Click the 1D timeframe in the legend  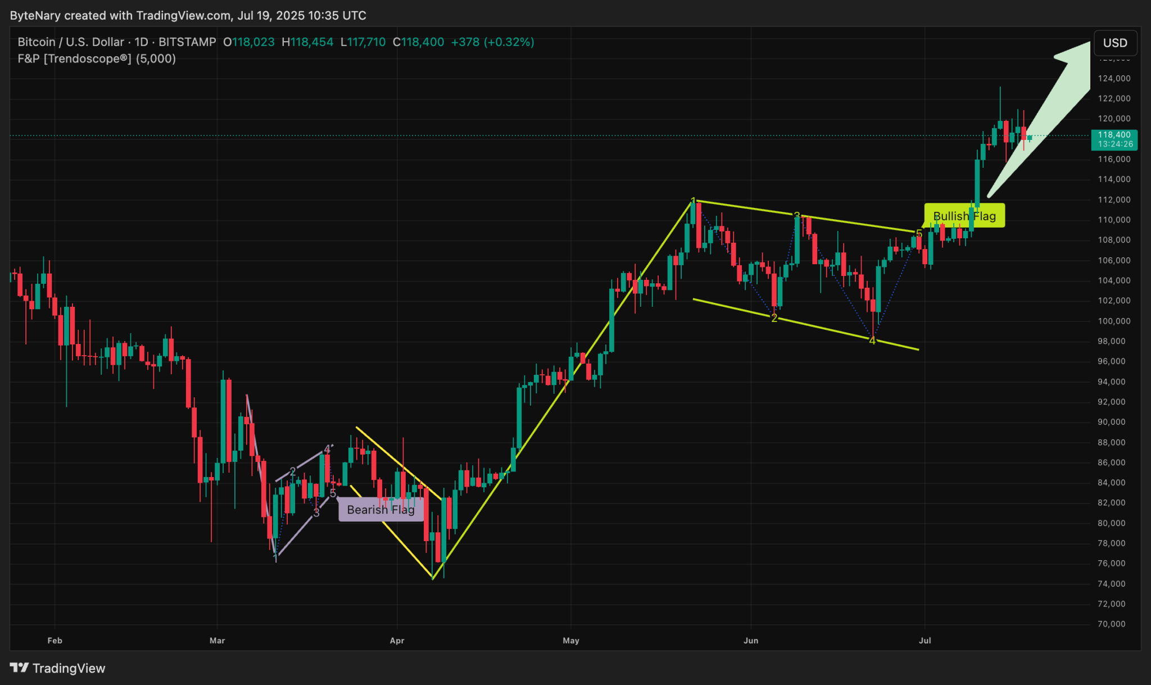(142, 42)
